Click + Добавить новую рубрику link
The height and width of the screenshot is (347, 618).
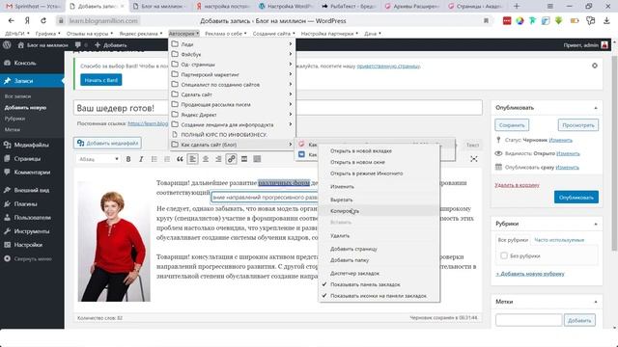[x=530, y=274]
